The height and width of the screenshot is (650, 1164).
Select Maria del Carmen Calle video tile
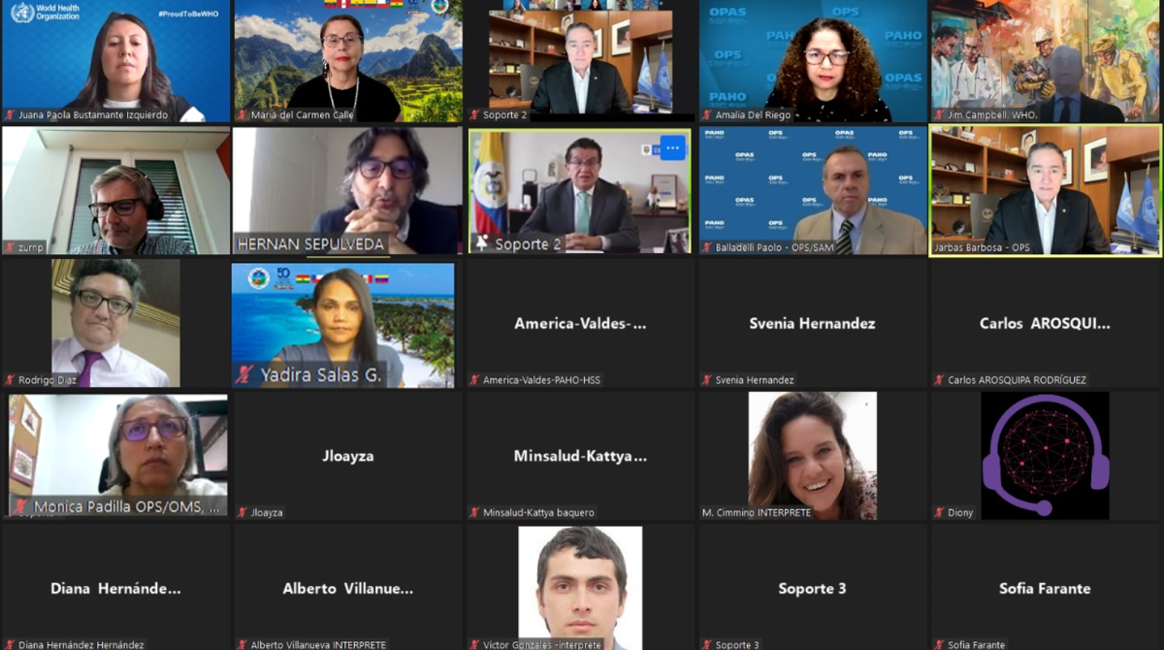pyautogui.click(x=347, y=60)
